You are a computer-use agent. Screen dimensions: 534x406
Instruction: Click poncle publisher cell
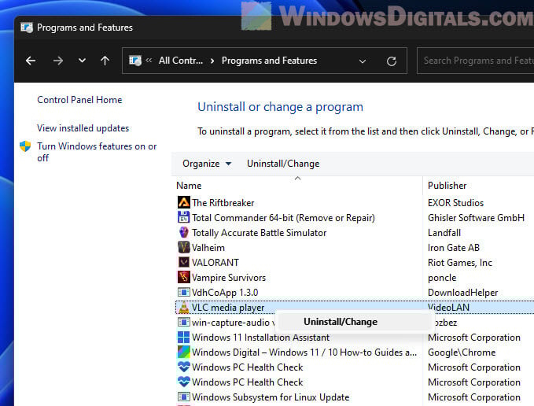(x=442, y=278)
